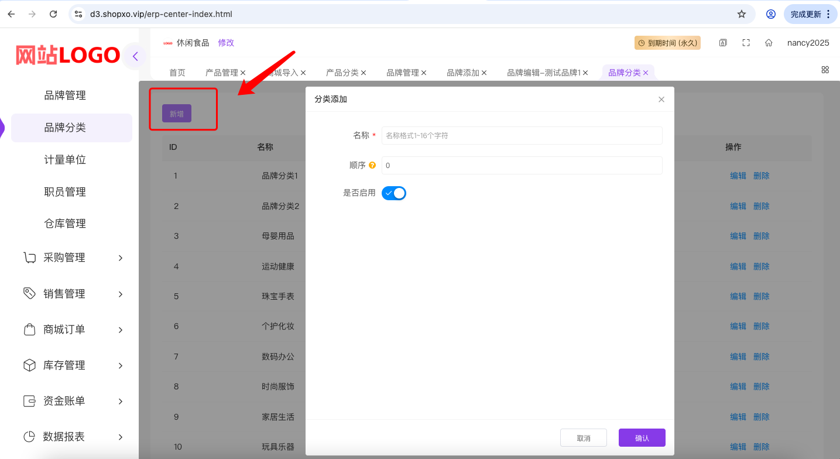Open 仓库管理 in the sidebar
Image resolution: width=840 pixels, height=459 pixels.
click(x=65, y=224)
